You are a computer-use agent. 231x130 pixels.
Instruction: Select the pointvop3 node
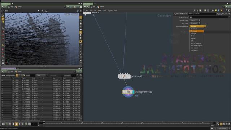coord(124,76)
